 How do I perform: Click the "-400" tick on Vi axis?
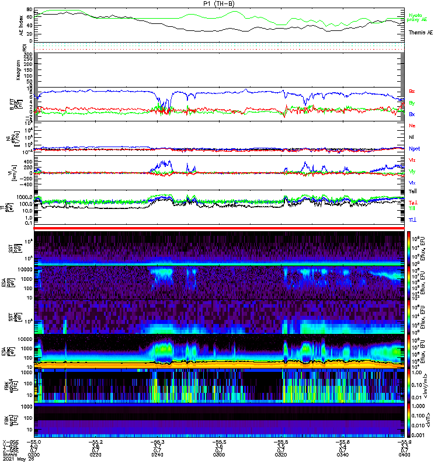[x=27, y=184]
